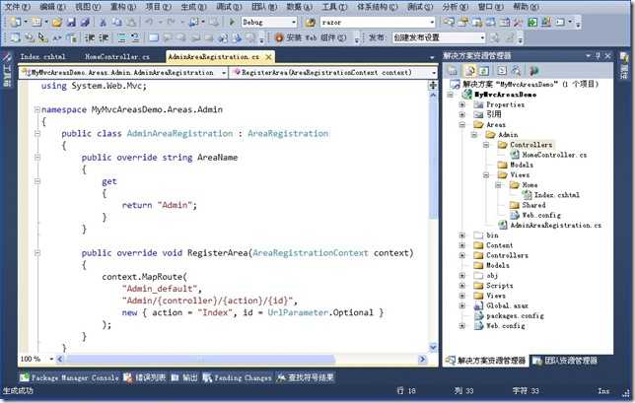
Task: Open the 输出 panel tab
Action: point(184,377)
